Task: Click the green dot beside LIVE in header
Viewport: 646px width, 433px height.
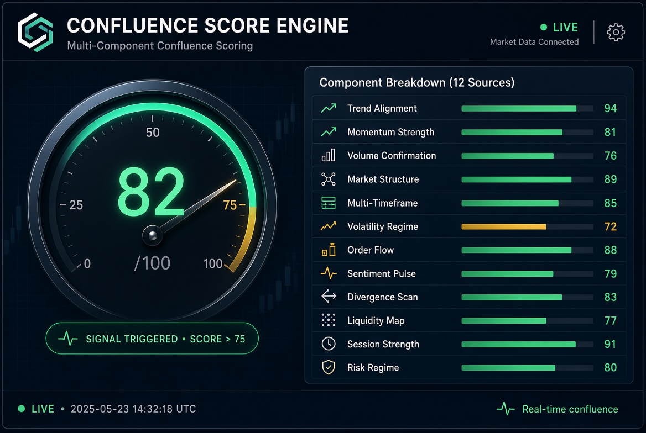Action: (544, 27)
